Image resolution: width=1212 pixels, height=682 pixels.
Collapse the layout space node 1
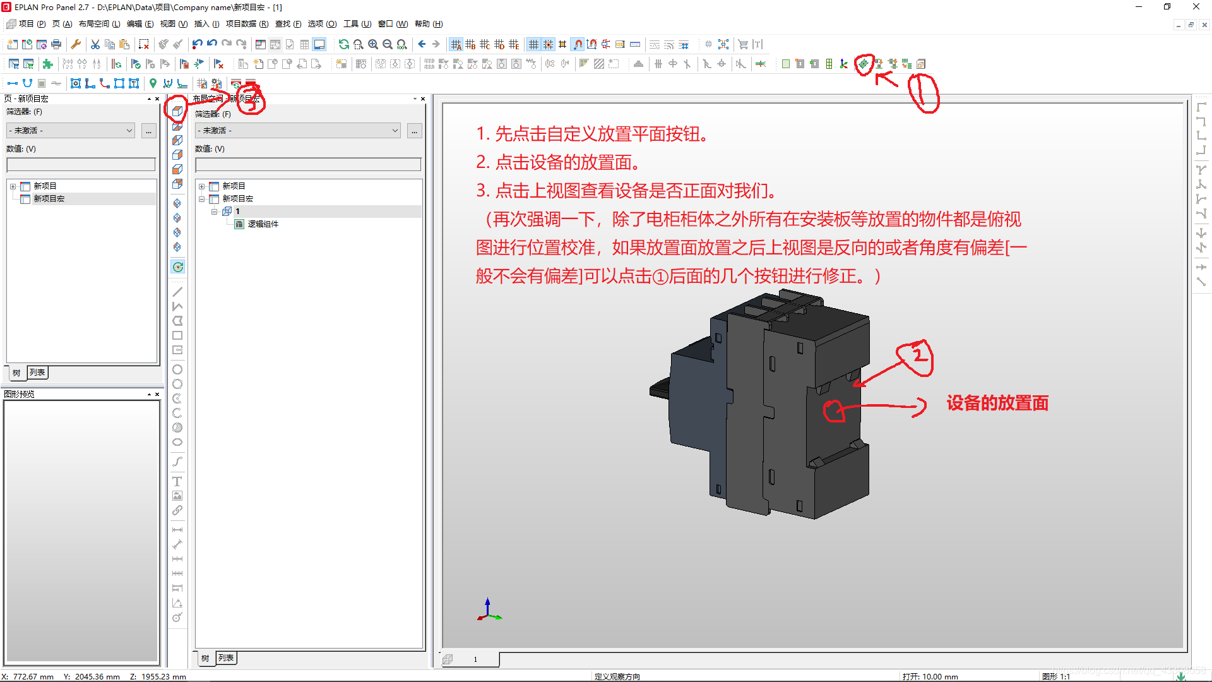[x=214, y=212]
